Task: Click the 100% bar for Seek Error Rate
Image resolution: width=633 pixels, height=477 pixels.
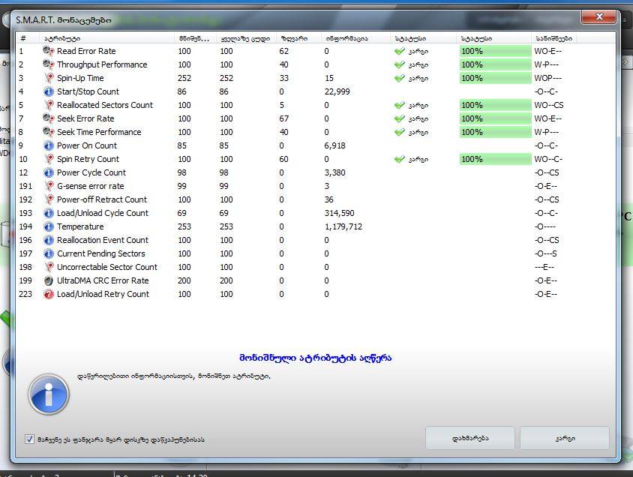Action: pos(495,118)
